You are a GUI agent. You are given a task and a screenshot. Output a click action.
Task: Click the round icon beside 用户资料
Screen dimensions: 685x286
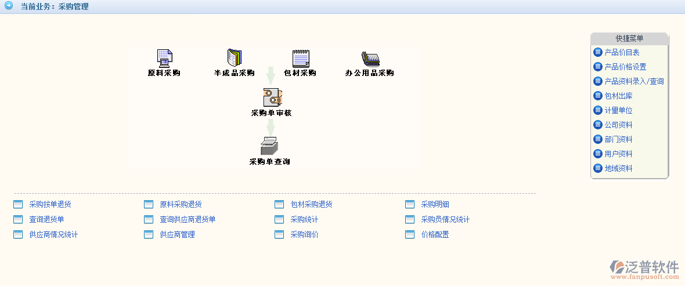(x=597, y=154)
